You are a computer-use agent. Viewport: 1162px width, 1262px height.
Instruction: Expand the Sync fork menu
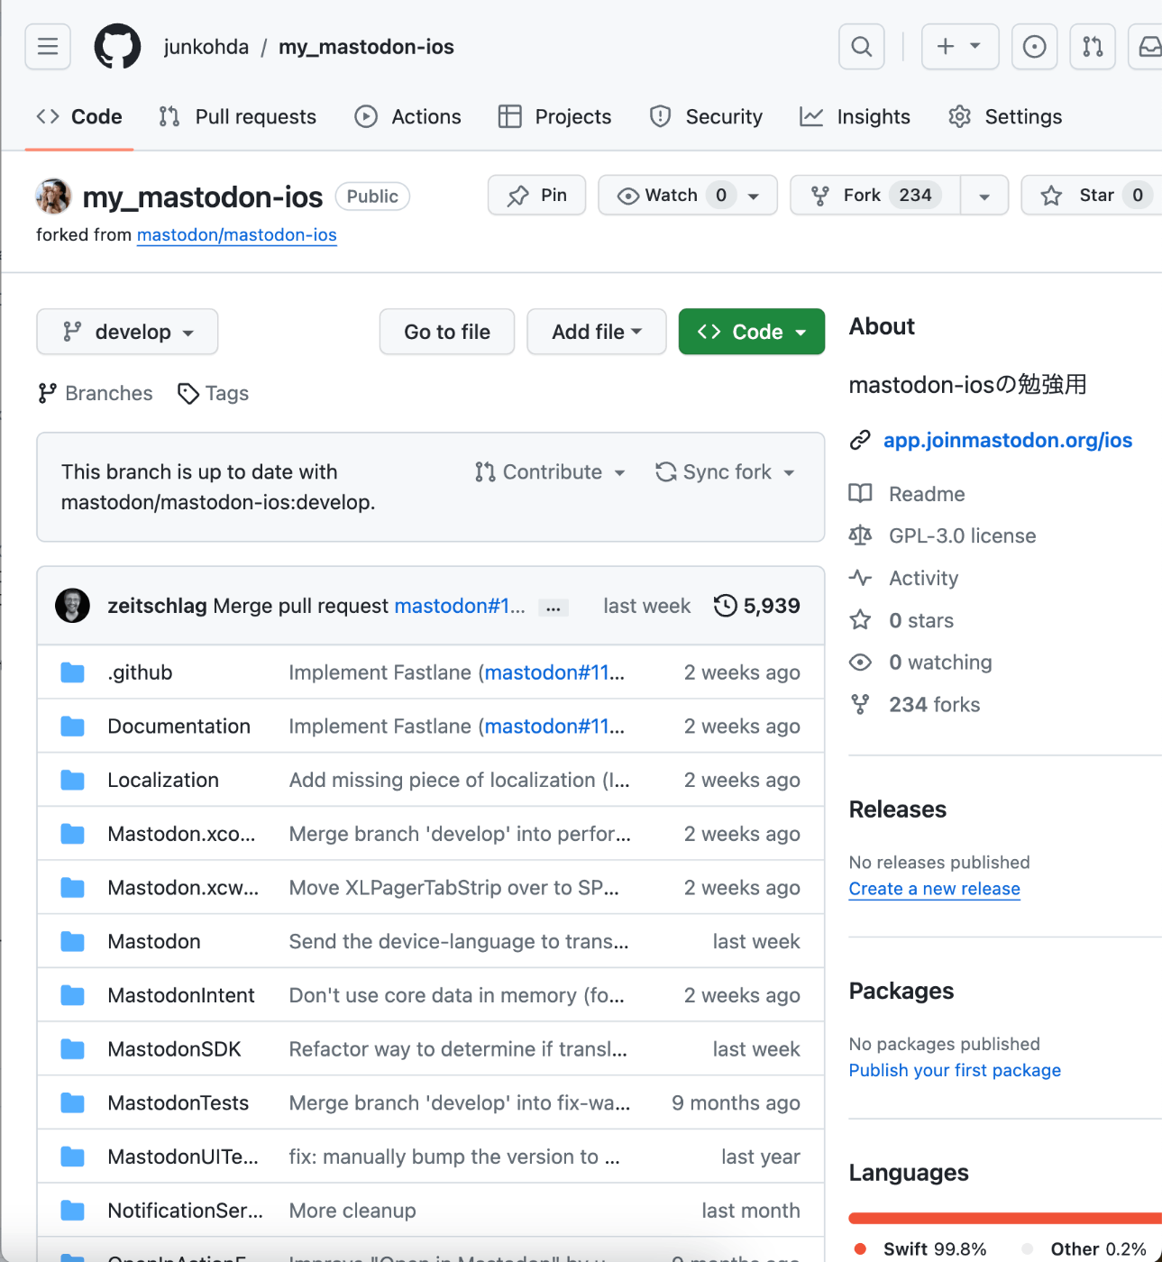pos(725,472)
